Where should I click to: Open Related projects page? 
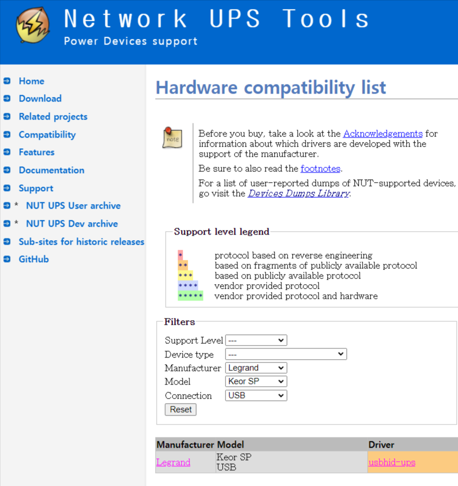pyautogui.click(x=53, y=117)
